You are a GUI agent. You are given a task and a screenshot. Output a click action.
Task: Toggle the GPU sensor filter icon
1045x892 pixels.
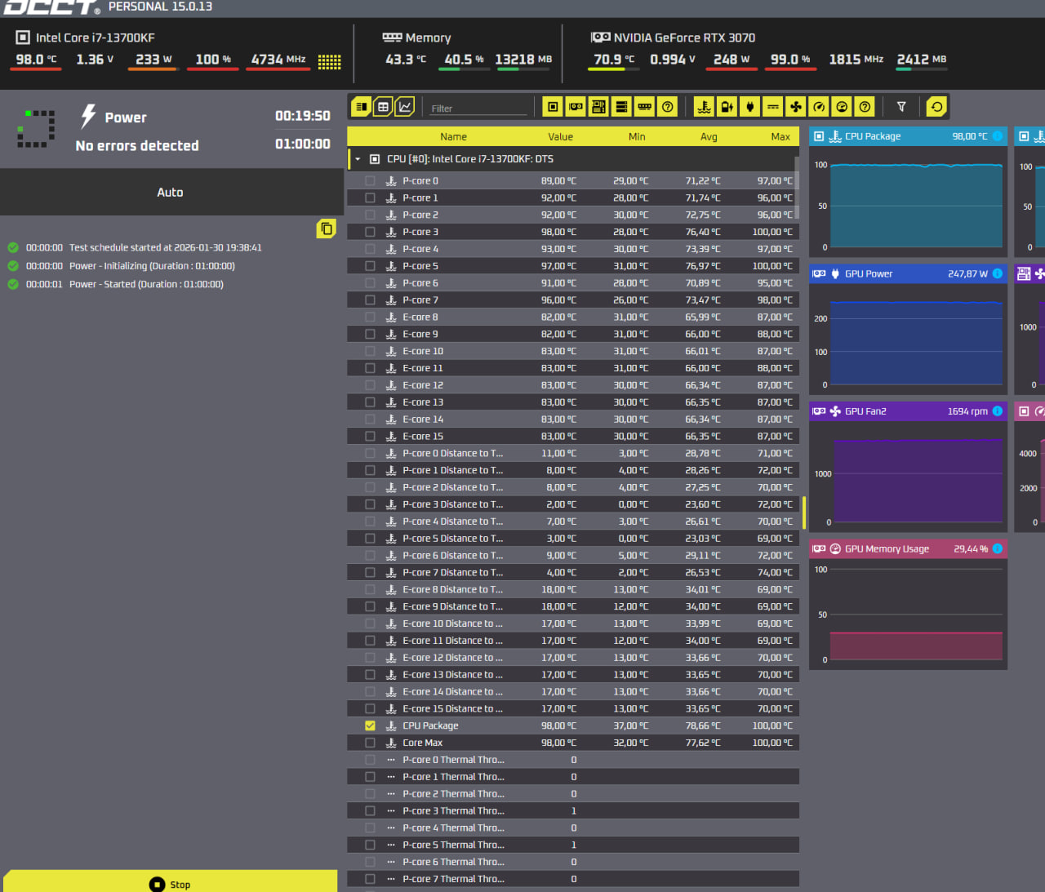(x=576, y=107)
